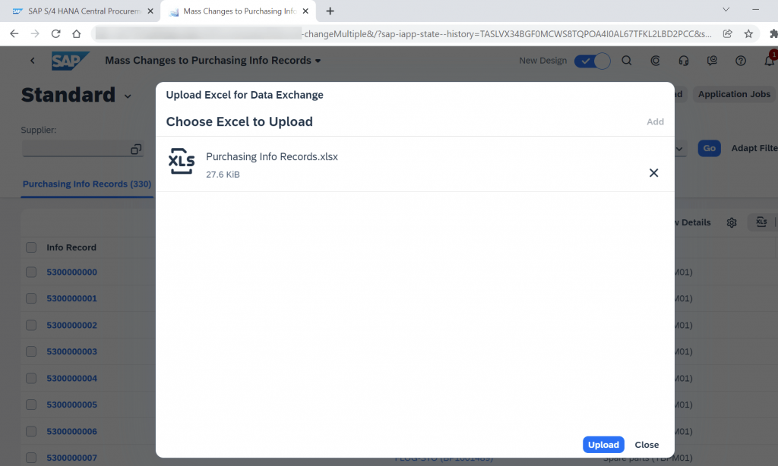Open info record 5300000002 link

tap(72, 325)
